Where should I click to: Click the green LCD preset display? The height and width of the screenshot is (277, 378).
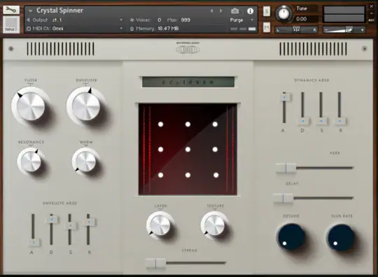click(188, 82)
